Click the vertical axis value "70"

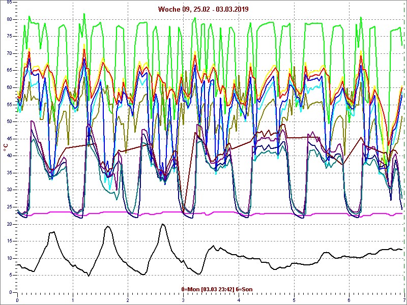(9, 53)
